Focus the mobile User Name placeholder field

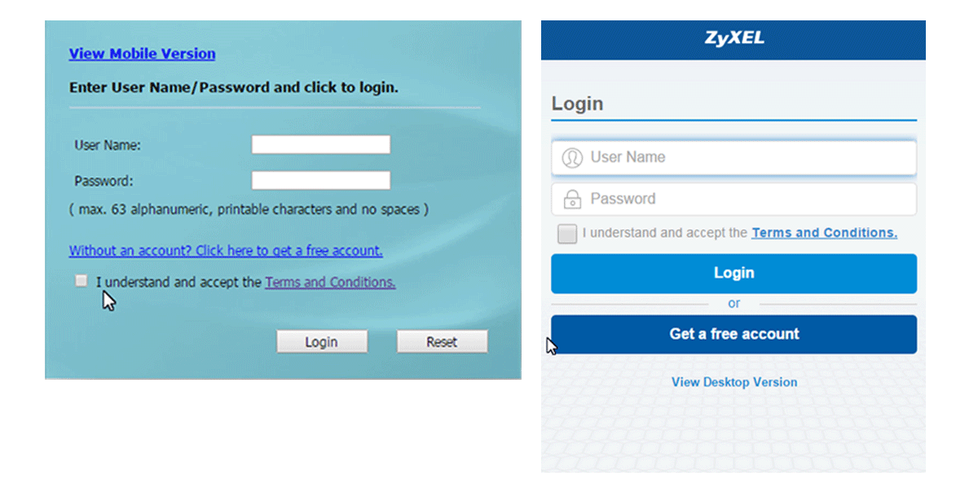click(733, 157)
